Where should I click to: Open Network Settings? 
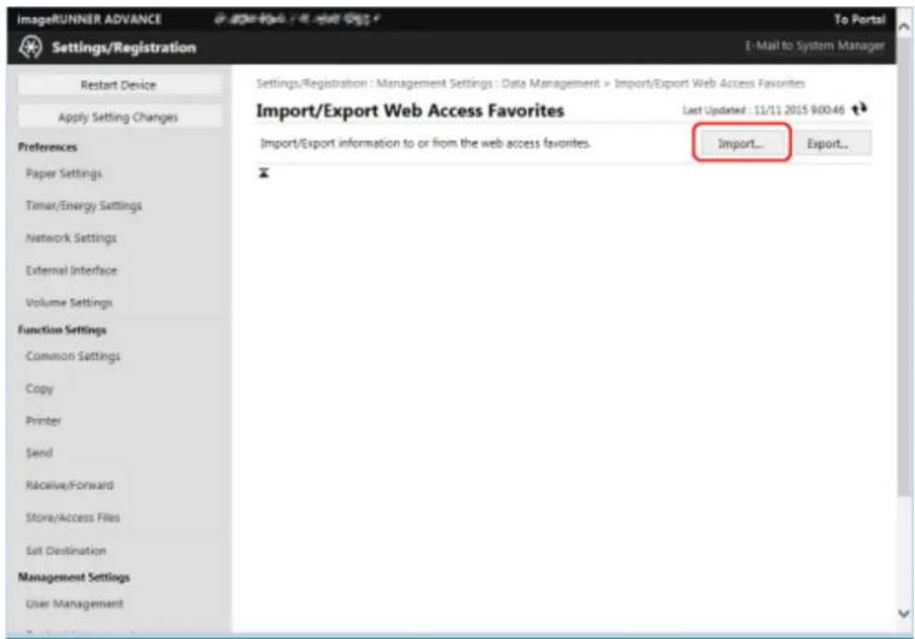(x=71, y=238)
